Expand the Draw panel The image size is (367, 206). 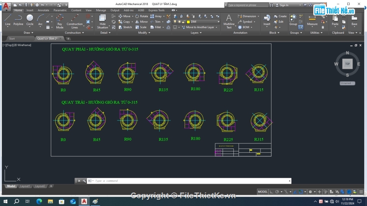[28, 33]
